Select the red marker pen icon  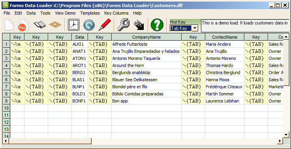pos(105,25)
